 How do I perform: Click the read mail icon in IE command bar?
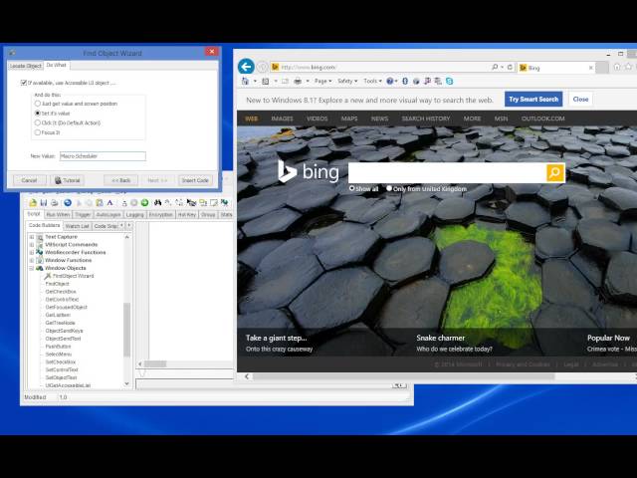tap(286, 82)
